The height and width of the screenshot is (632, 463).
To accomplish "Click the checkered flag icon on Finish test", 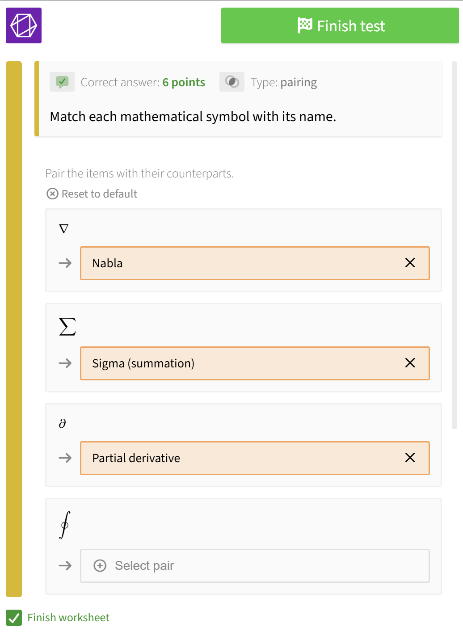I will [x=305, y=25].
